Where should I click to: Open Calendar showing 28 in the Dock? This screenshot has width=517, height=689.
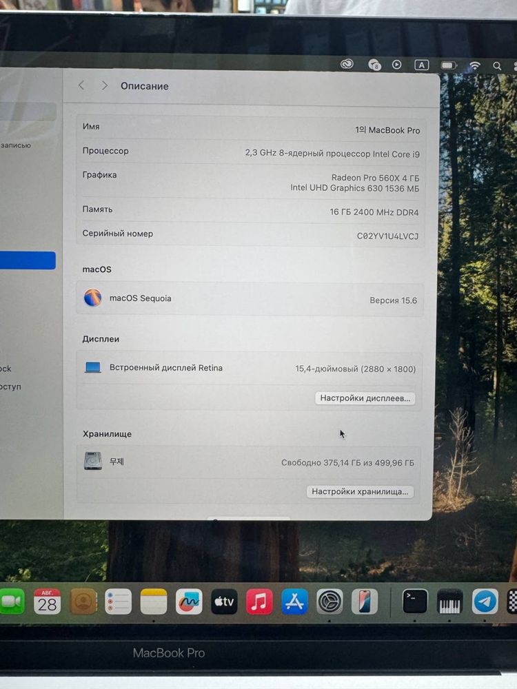coord(48,601)
